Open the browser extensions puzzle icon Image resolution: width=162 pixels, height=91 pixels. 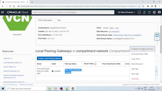pos(148,6)
